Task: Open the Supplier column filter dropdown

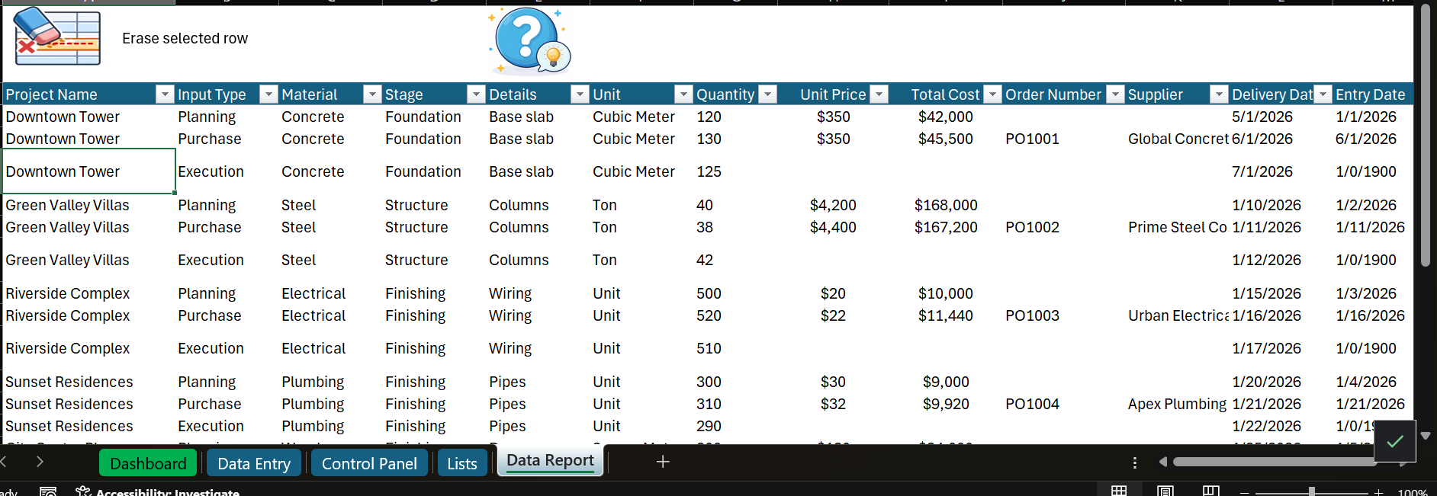Action: (x=1219, y=94)
